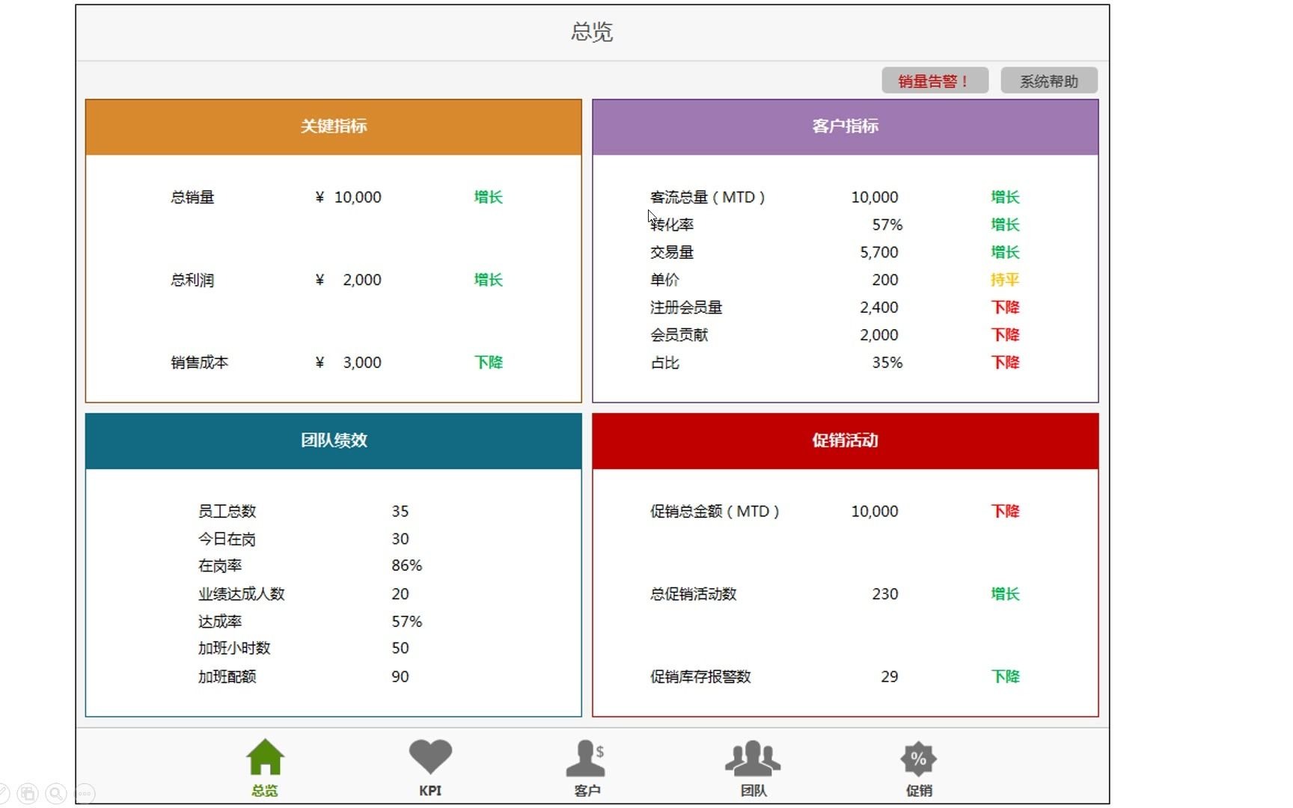The width and height of the screenshot is (1293, 808).
Task: Click the 今日在岗 value 30
Action: tap(400, 539)
